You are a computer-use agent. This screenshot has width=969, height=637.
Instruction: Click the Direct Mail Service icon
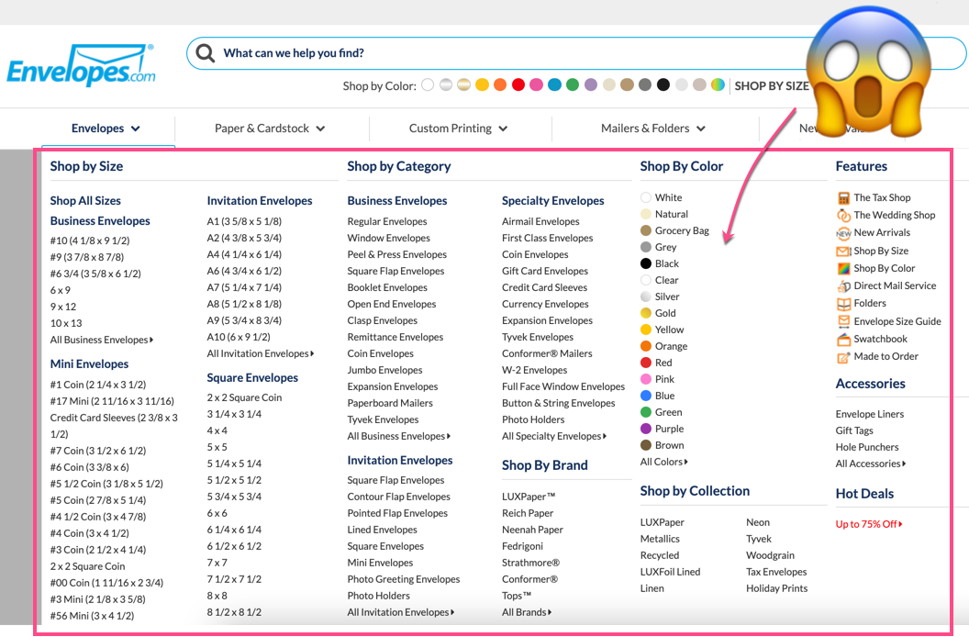click(843, 286)
